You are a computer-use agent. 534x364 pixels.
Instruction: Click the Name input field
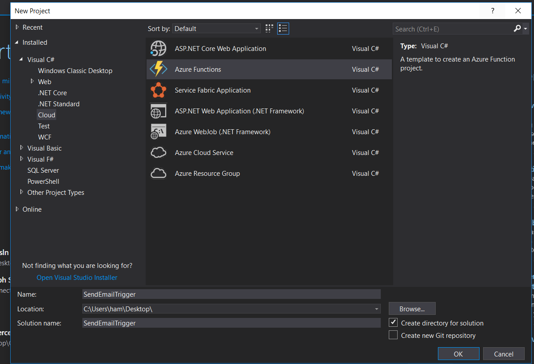[232, 294]
